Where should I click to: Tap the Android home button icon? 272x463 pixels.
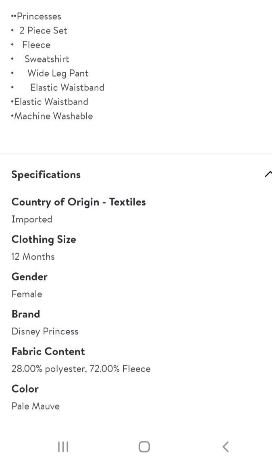pos(144,446)
